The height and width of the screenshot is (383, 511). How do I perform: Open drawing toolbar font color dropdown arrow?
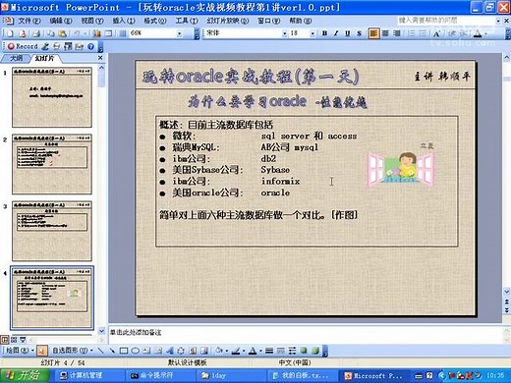point(260,351)
